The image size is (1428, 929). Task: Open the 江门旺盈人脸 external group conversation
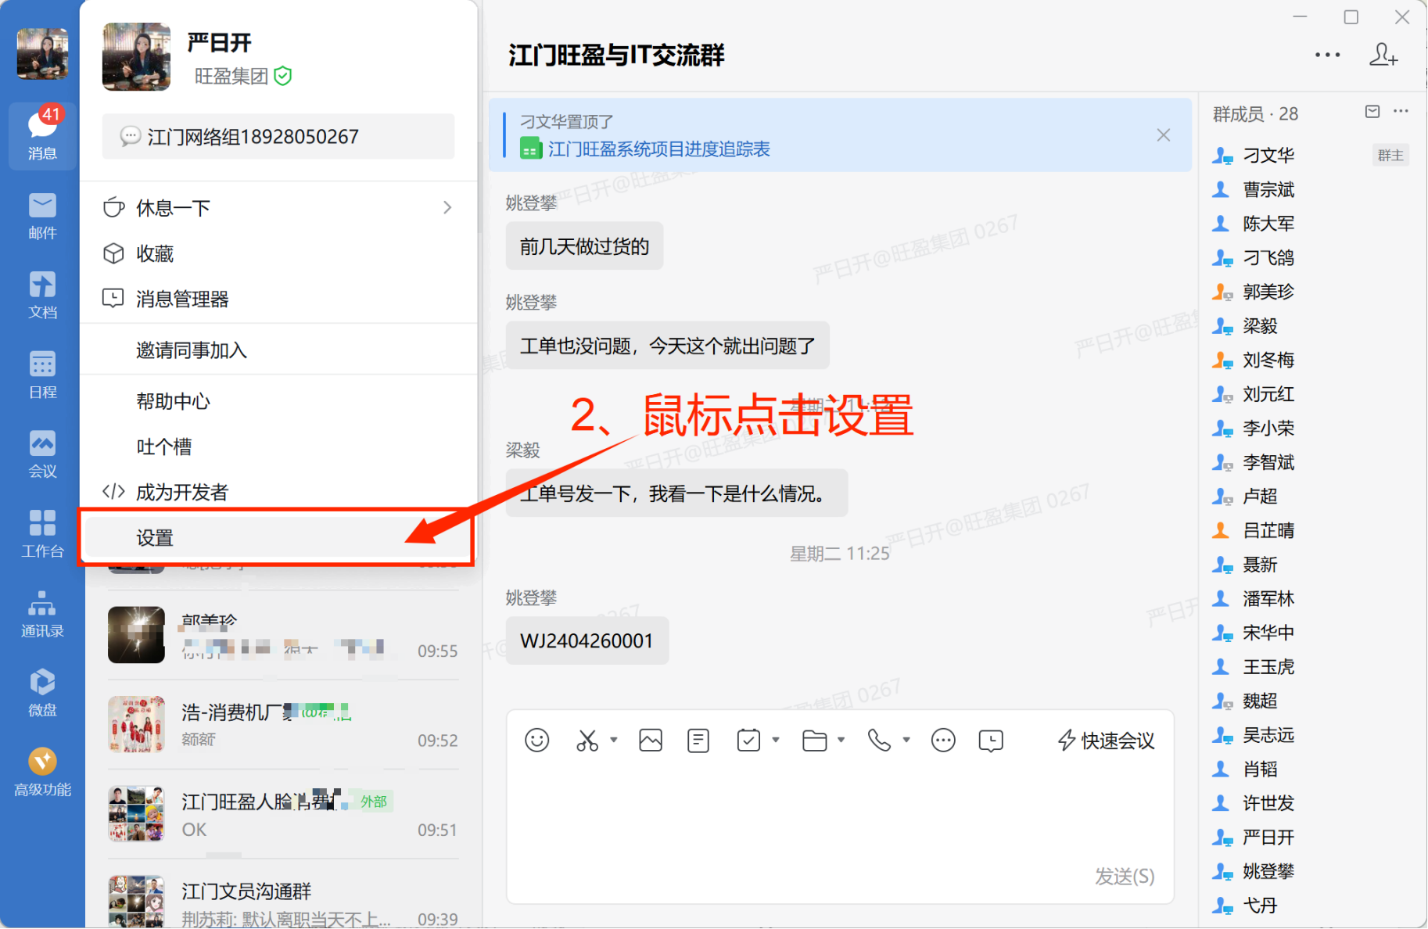282,814
